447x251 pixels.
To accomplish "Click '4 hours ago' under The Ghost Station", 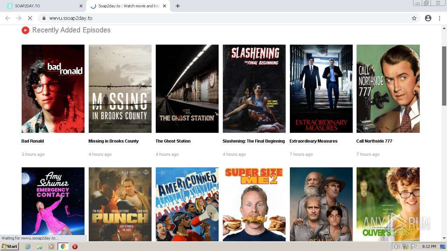I will pyautogui.click(x=167, y=154).
